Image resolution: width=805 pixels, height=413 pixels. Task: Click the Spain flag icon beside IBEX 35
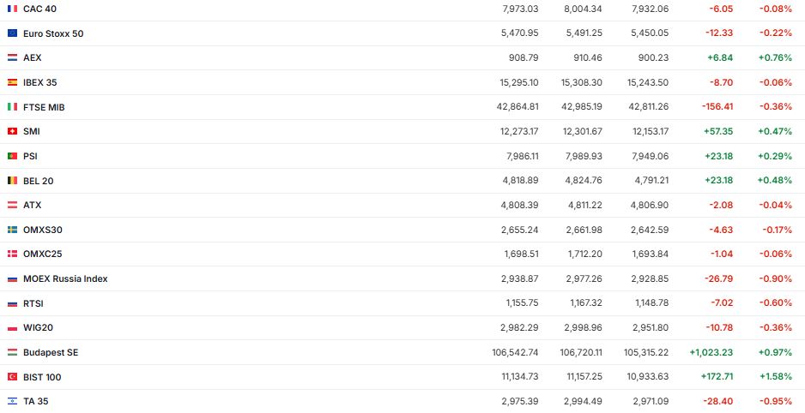12,82
